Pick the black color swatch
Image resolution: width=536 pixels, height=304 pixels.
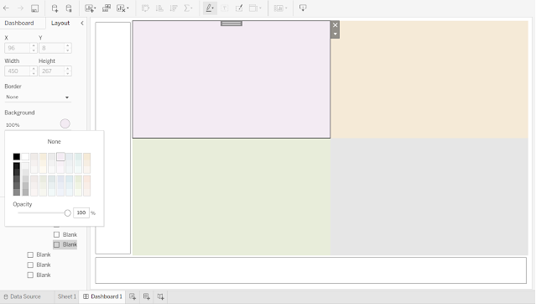tap(17, 157)
